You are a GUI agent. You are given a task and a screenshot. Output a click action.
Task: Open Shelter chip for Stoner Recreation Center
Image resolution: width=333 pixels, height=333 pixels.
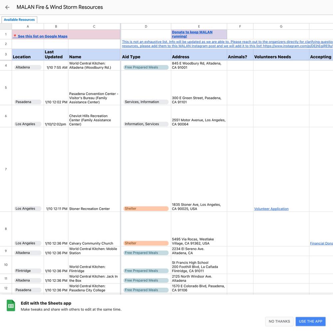click(x=146, y=208)
